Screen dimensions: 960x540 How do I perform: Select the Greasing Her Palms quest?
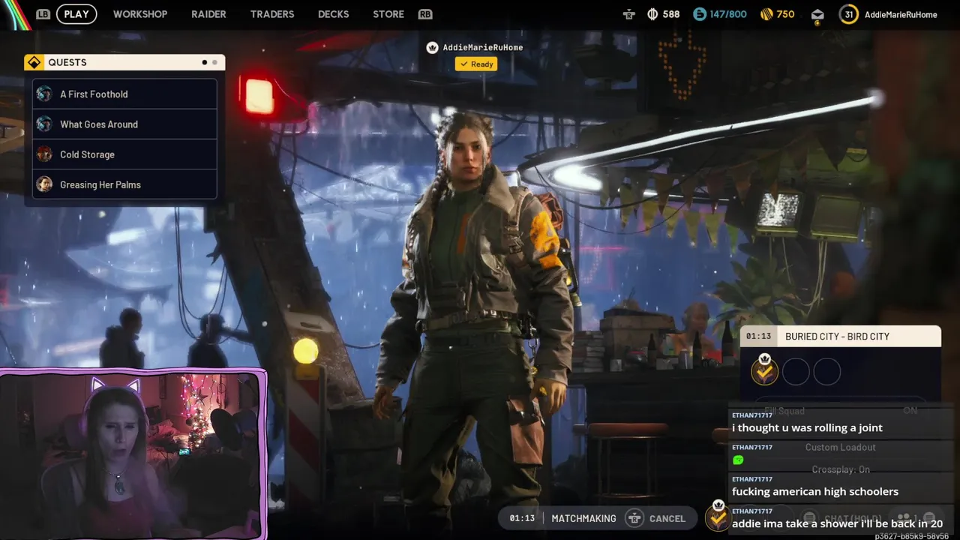[x=124, y=184]
